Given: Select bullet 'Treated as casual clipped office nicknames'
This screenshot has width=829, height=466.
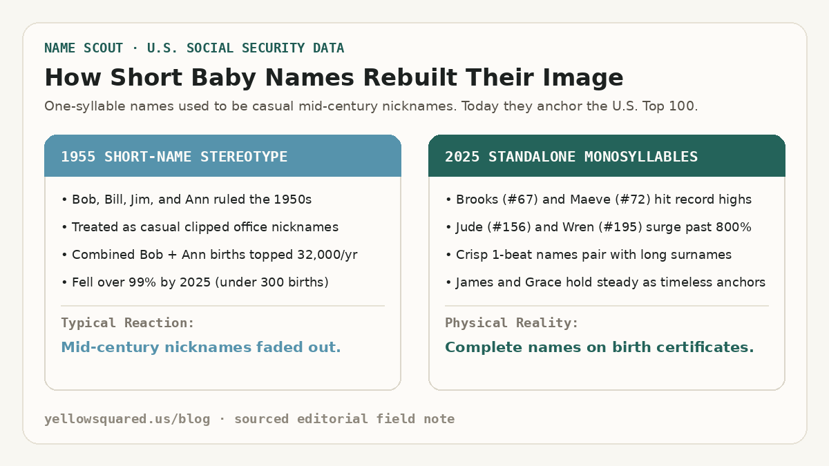Looking at the screenshot, I should [x=200, y=227].
